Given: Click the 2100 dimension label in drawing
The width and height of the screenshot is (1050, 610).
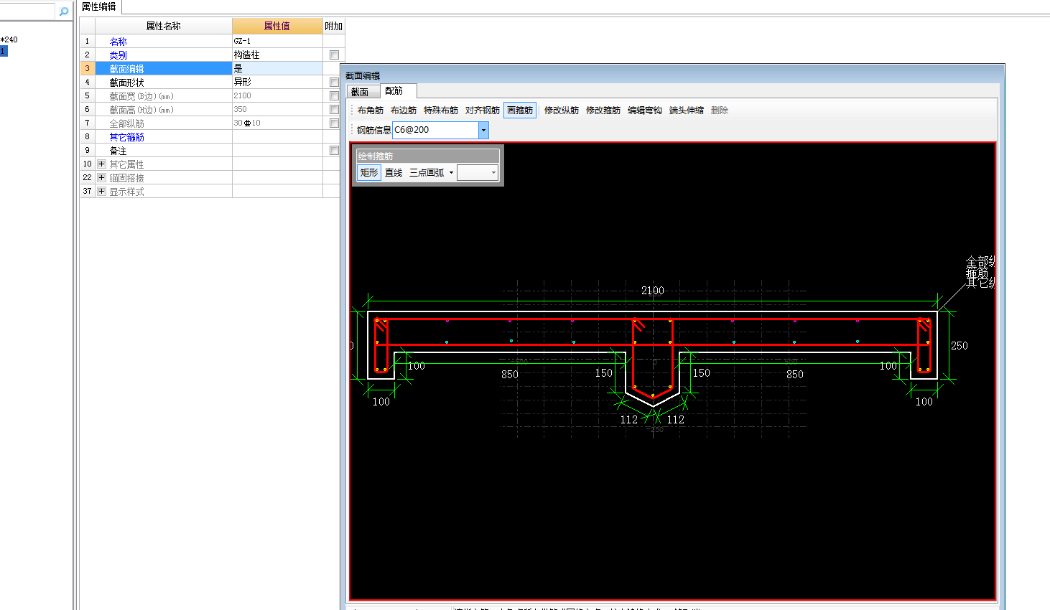Looking at the screenshot, I should coord(653,291).
